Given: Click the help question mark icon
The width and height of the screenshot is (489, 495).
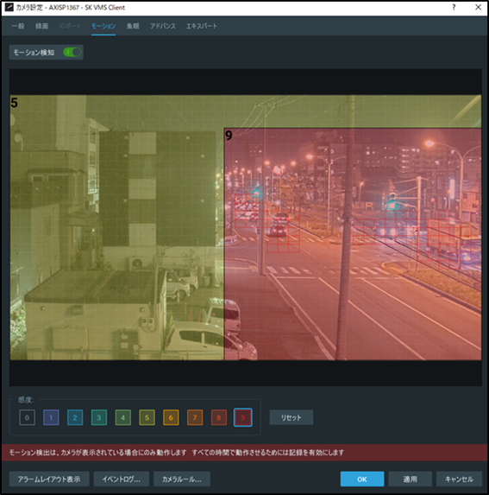Looking at the screenshot, I should [454, 7].
